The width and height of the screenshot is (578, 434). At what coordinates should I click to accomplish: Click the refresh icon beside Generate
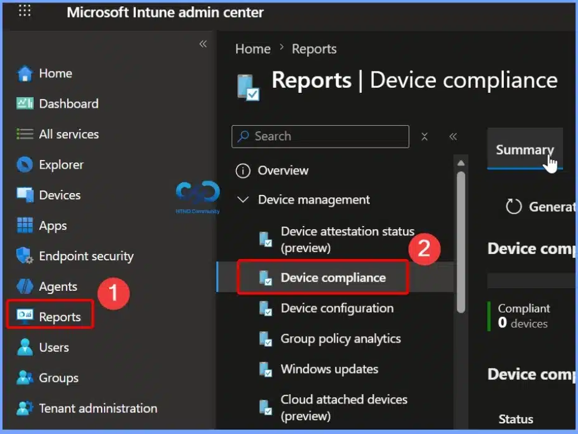pos(513,207)
